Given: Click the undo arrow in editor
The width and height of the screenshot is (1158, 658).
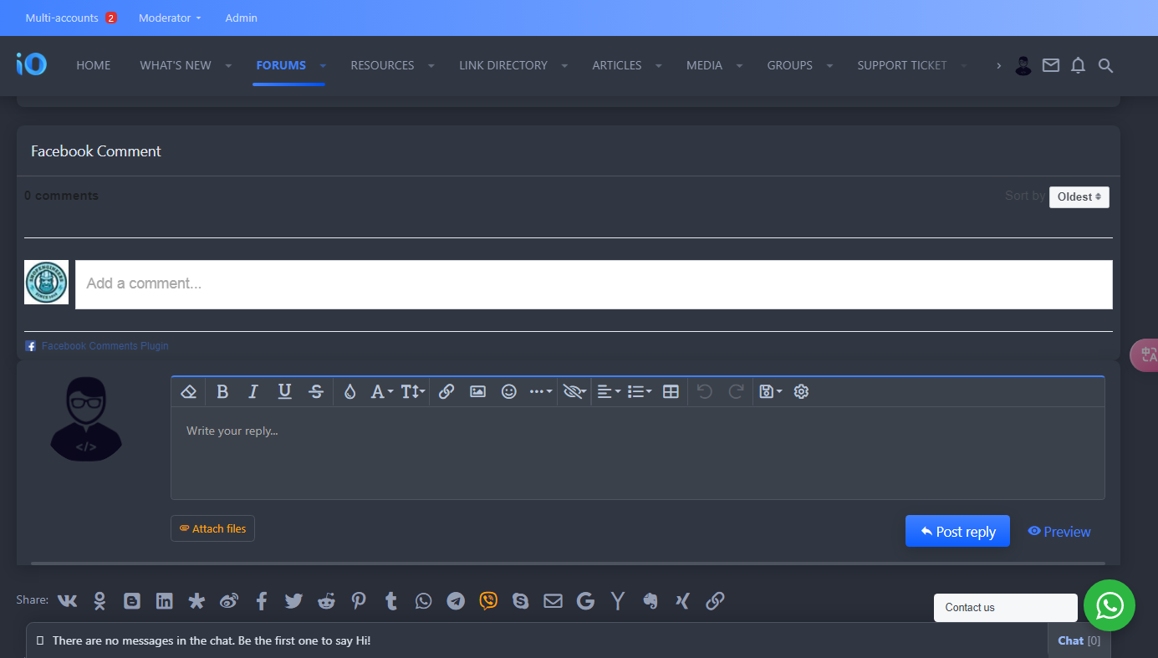Looking at the screenshot, I should pyautogui.click(x=705, y=391).
